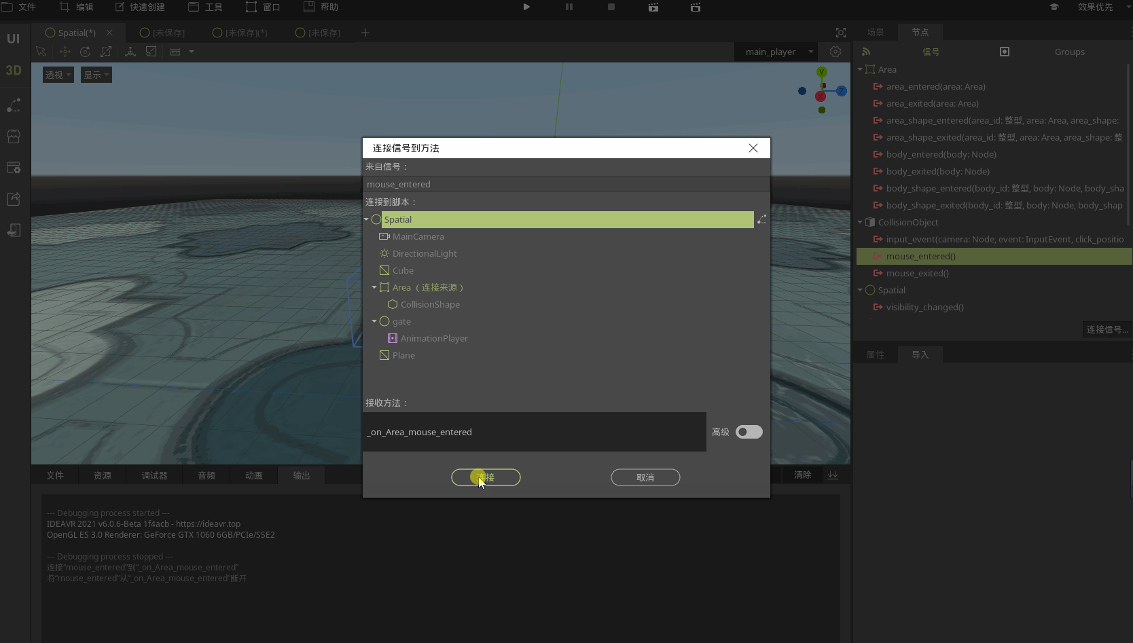
Task: Click the play custom scene clapper icon
Action: 696,7
